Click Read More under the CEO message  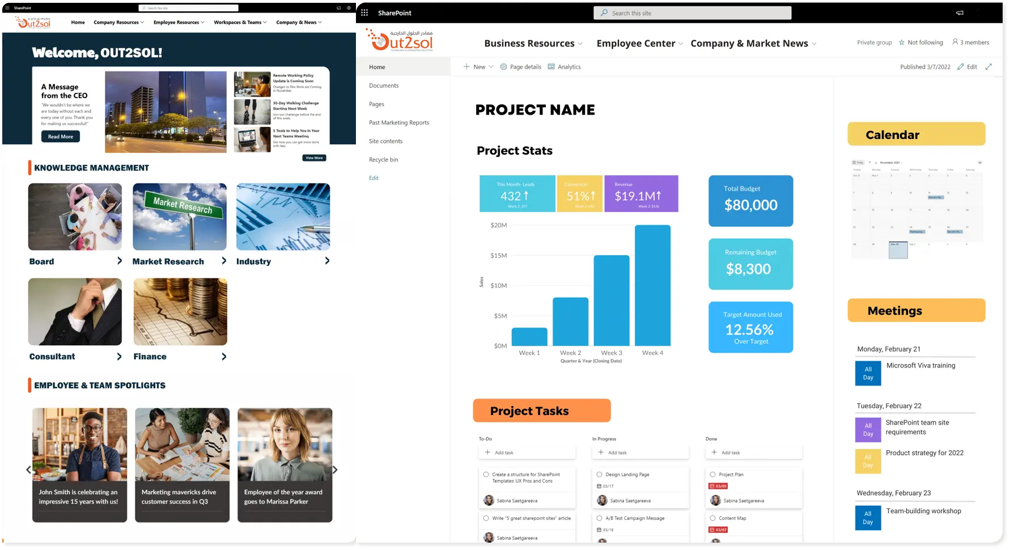60,136
